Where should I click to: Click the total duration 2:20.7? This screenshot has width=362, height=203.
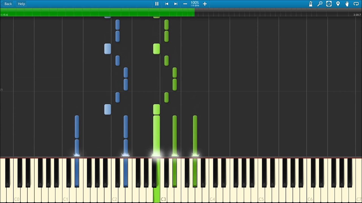[357, 15]
